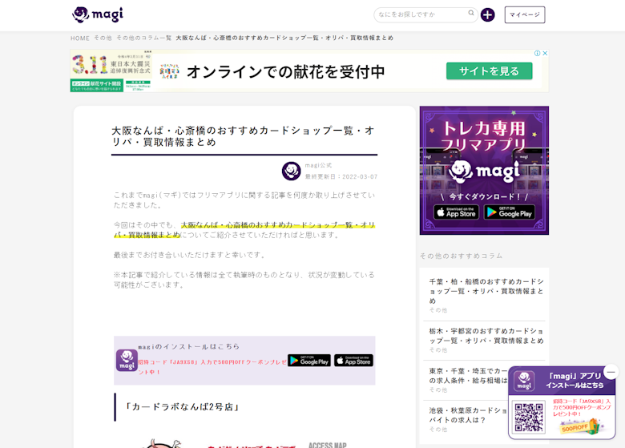Go to HOME in the breadcrumb
625x448 pixels.
(x=80, y=38)
